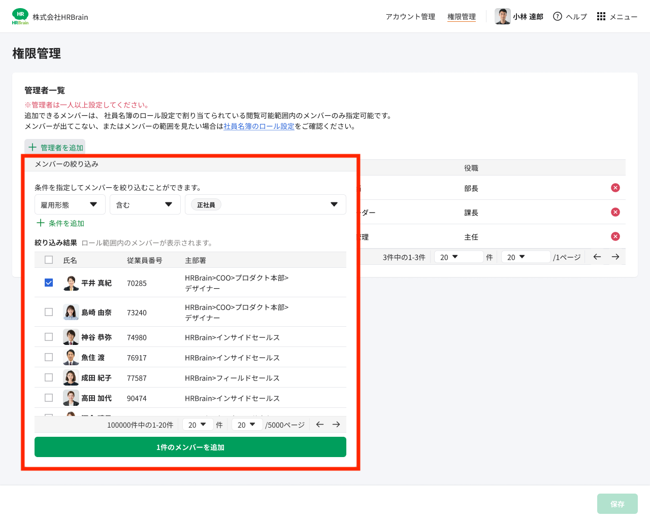650x522 pixels.
Task: Remove the 課長 administrator with the red X
Action: [x=615, y=212]
